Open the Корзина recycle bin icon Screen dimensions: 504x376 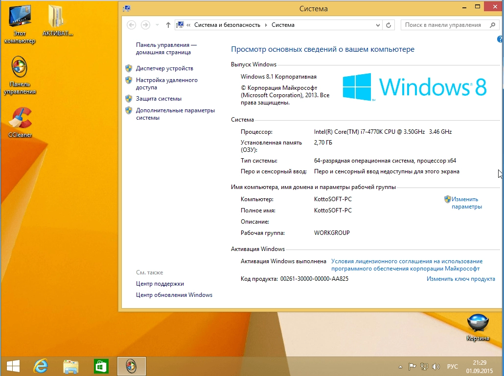coord(478,327)
